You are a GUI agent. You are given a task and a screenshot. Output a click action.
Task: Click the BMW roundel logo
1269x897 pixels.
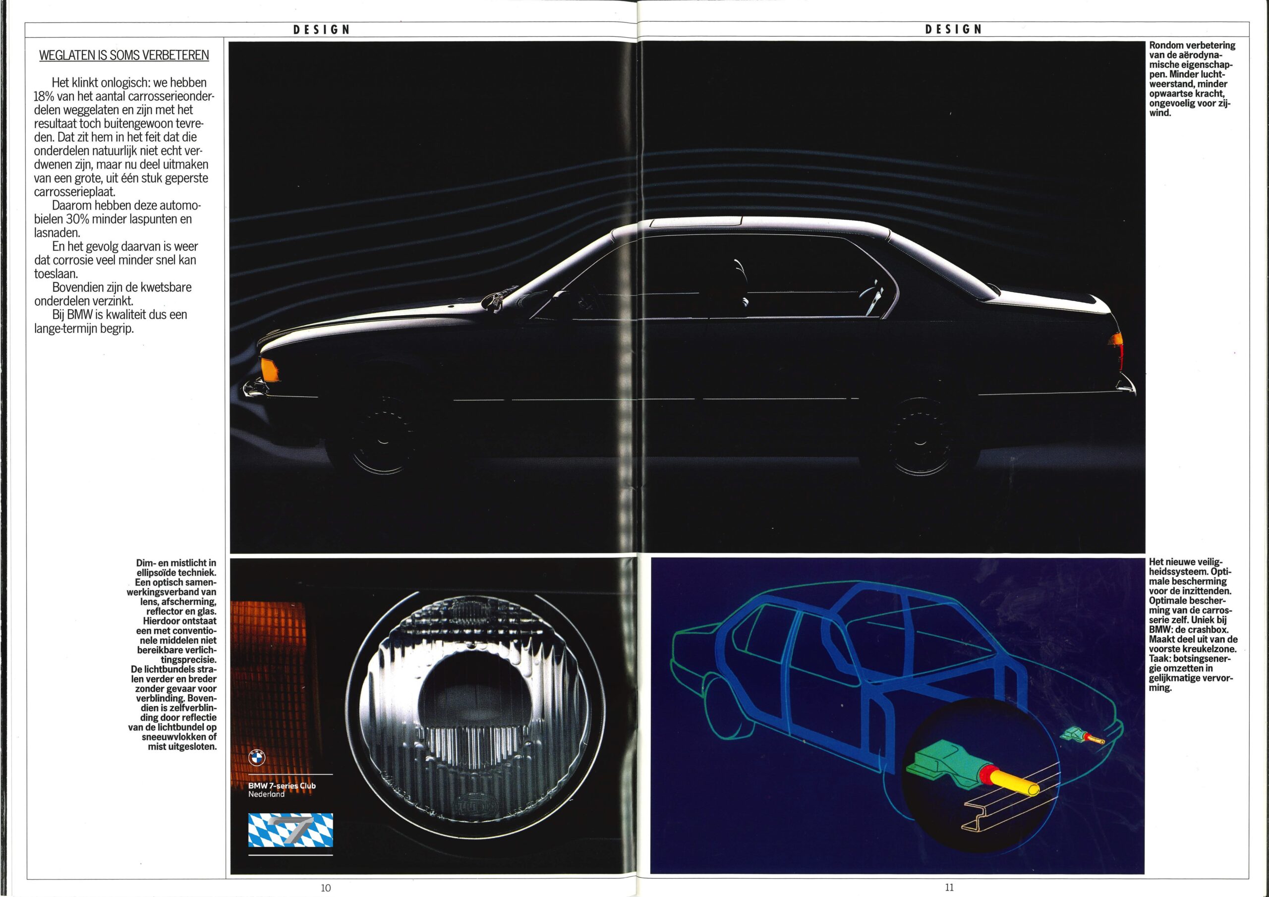257,758
